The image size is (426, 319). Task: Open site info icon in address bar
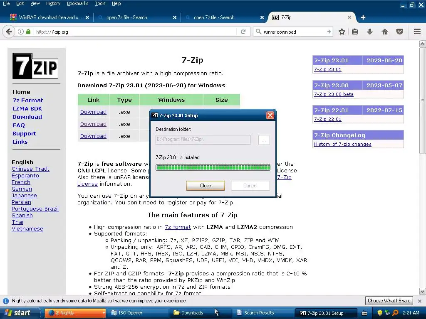[21, 32]
